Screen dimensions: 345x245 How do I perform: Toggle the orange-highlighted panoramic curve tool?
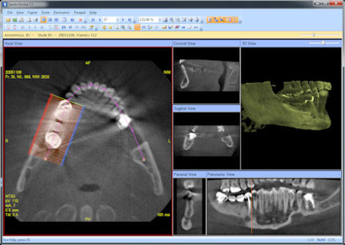click(x=137, y=28)
